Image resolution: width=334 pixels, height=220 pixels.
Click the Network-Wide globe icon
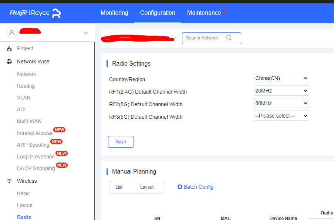[9, 62]
